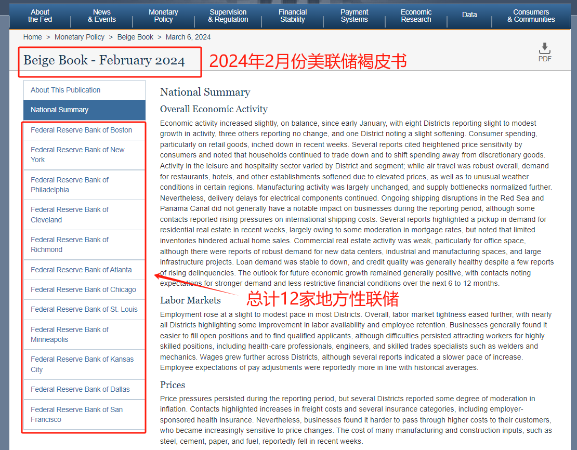The height and width of the screenshot is (450, 577).
Task: Click Monetary Policy breadcrumb link
Action: [x=80, y=37]
